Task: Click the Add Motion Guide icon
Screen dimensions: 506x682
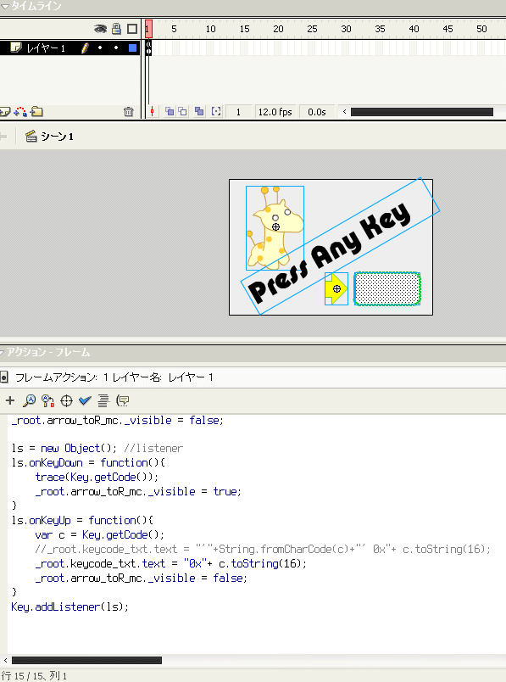Action: pos(20,112)
